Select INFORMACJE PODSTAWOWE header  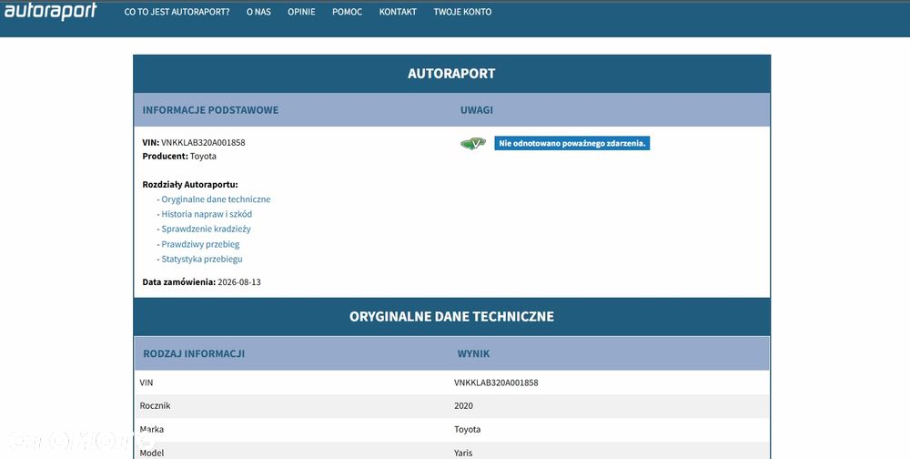point(210,110)
